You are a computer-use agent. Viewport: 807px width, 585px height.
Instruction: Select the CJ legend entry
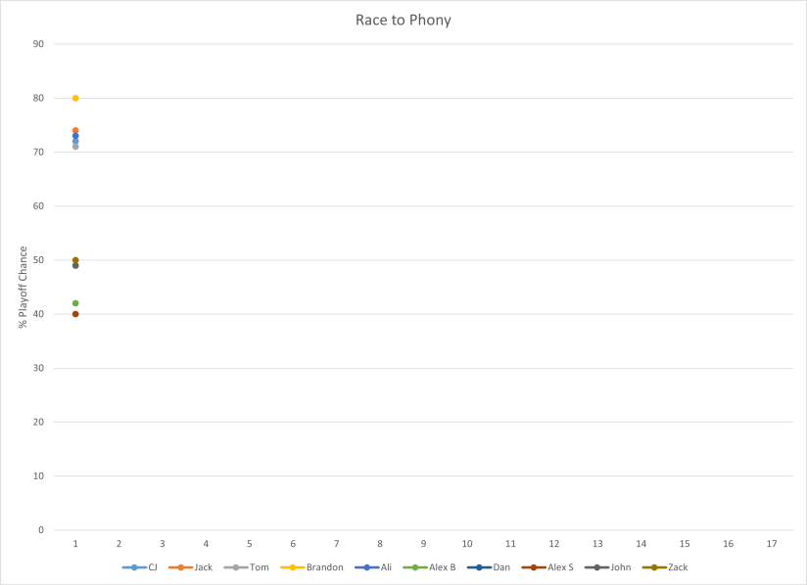[x=141, y=567]
